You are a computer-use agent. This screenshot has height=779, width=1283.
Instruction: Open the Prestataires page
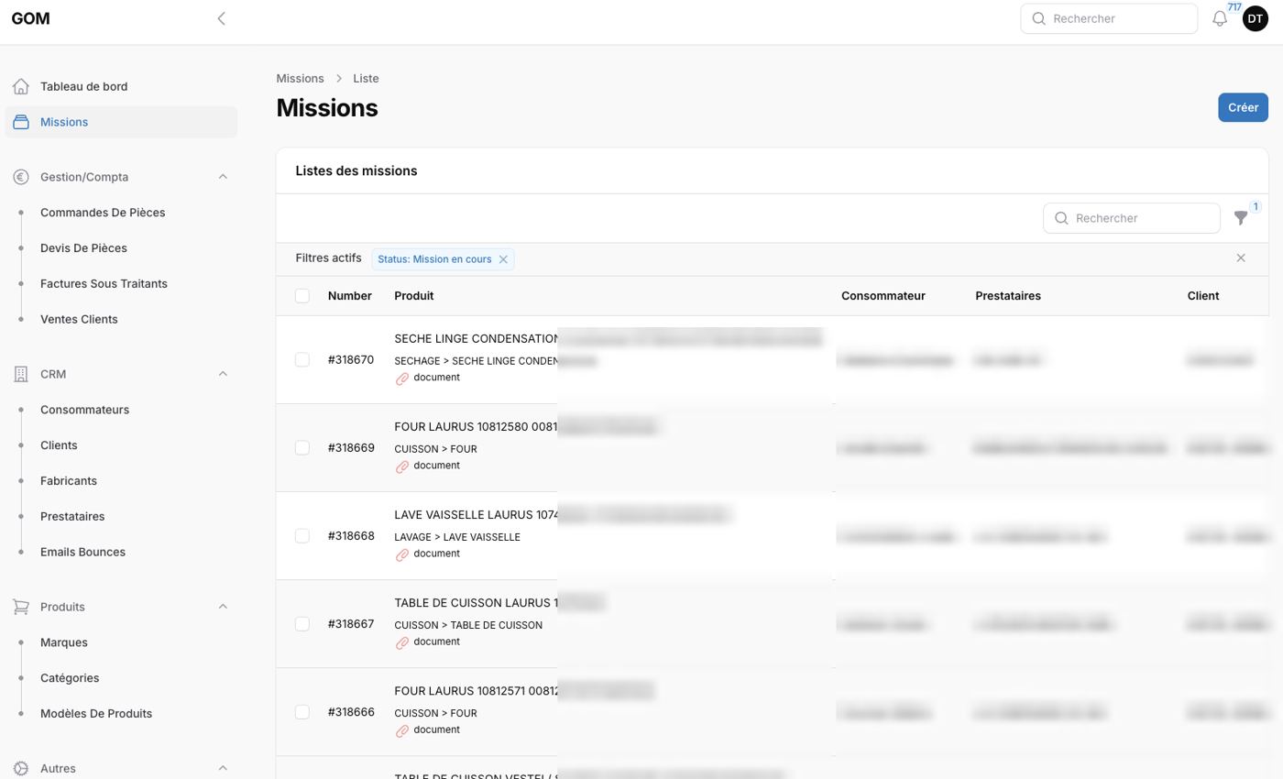coord(72,517)
